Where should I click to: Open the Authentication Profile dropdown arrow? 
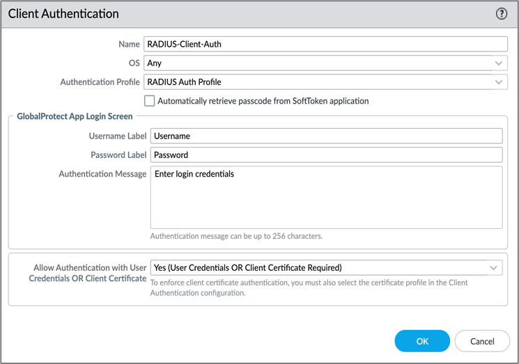click(x=499, y=82)
